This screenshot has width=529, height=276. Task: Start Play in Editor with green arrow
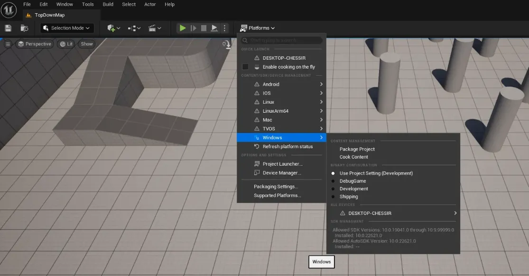tap(183, 28)
